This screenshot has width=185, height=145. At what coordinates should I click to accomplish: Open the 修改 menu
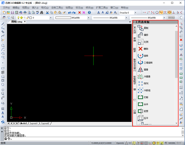[x=89, y=8]
